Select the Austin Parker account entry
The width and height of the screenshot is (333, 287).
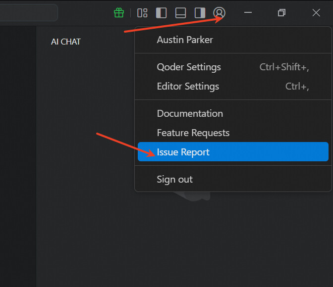tap(184, 40)
